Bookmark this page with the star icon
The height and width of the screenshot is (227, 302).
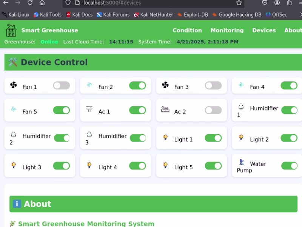(239, 3)
